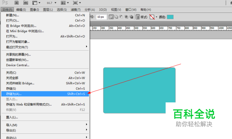The image size is (232, 139).
Task: Choose 存储为 Web 和设备所用格式(D)...
Action: point(45,104)
